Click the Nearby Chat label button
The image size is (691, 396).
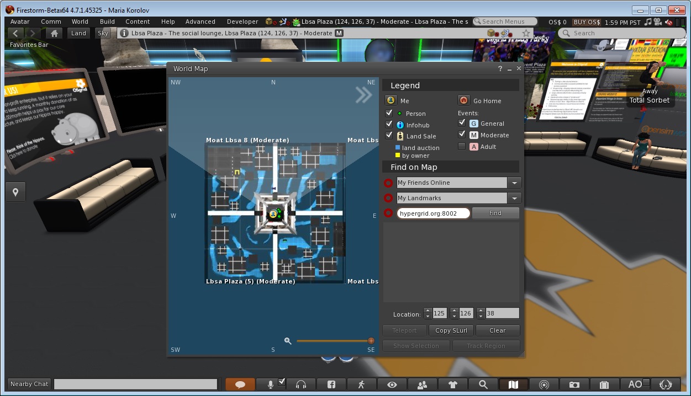click(x=29, y=384)
